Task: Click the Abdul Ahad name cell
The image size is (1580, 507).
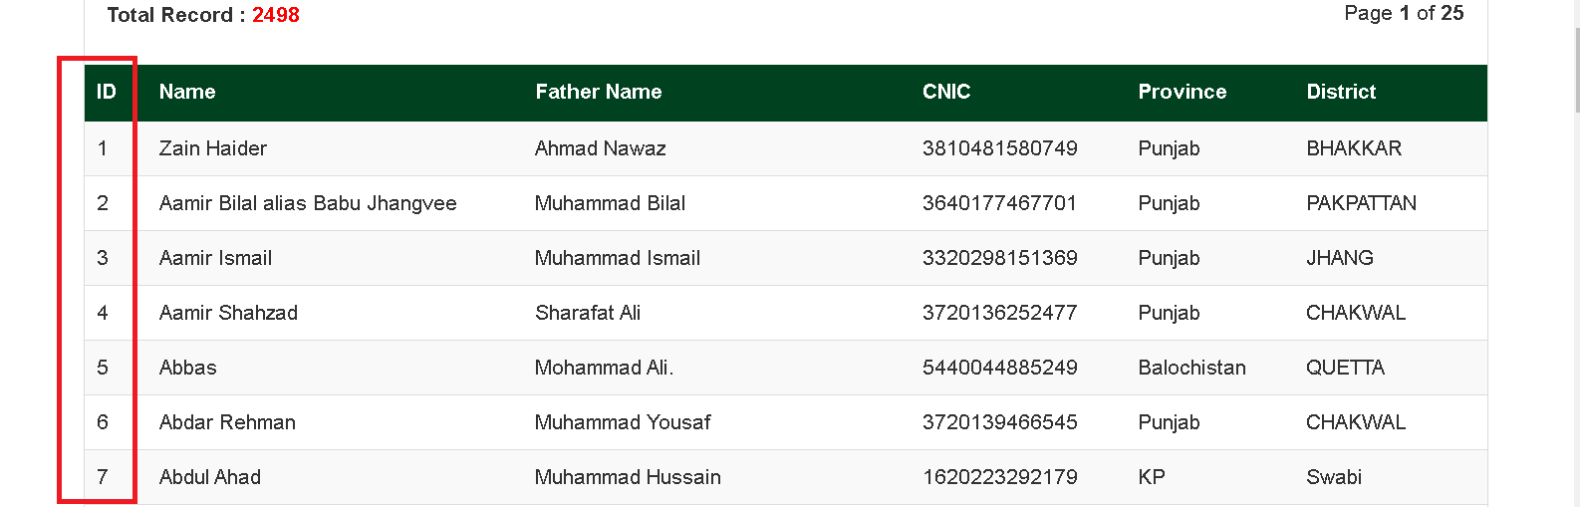Action: pos(210,477)
